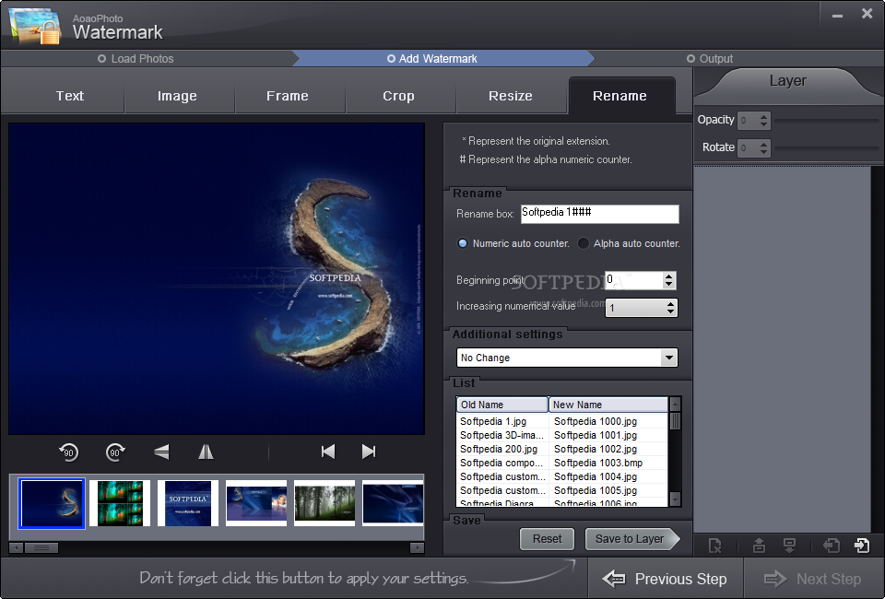This screenshot has width=885, height=599.
Task: Click the Increasing numerical value field
Action: click(x=635, y=308)
